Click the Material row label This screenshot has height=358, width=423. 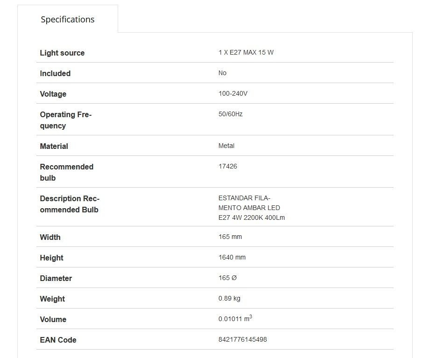pos(54,146)
